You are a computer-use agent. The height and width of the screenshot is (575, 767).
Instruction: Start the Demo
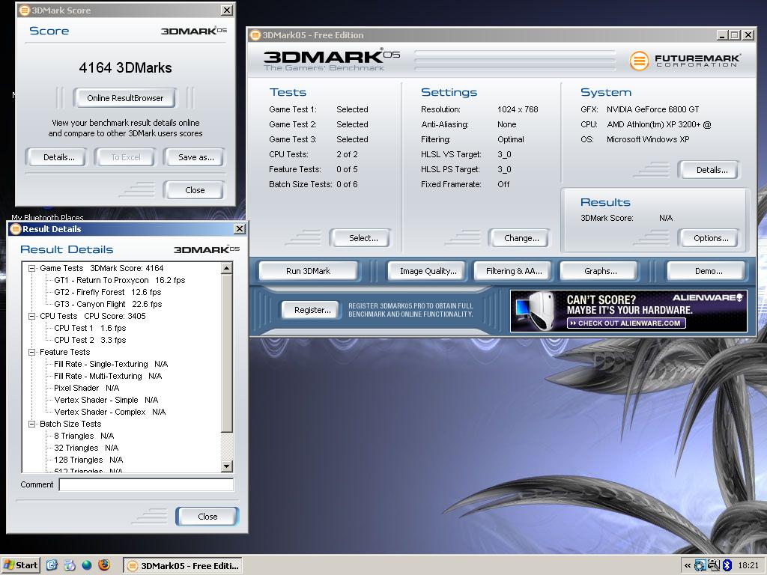[x=709, y=271]
